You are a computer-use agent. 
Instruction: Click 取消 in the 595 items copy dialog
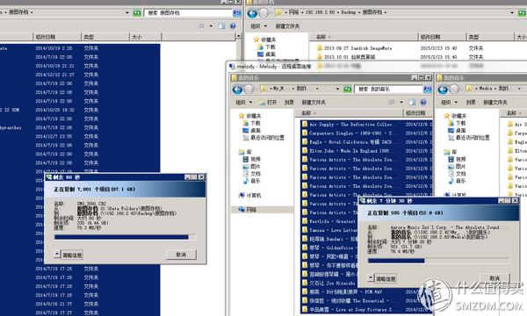pyautogui.click(x=495, y=277)
